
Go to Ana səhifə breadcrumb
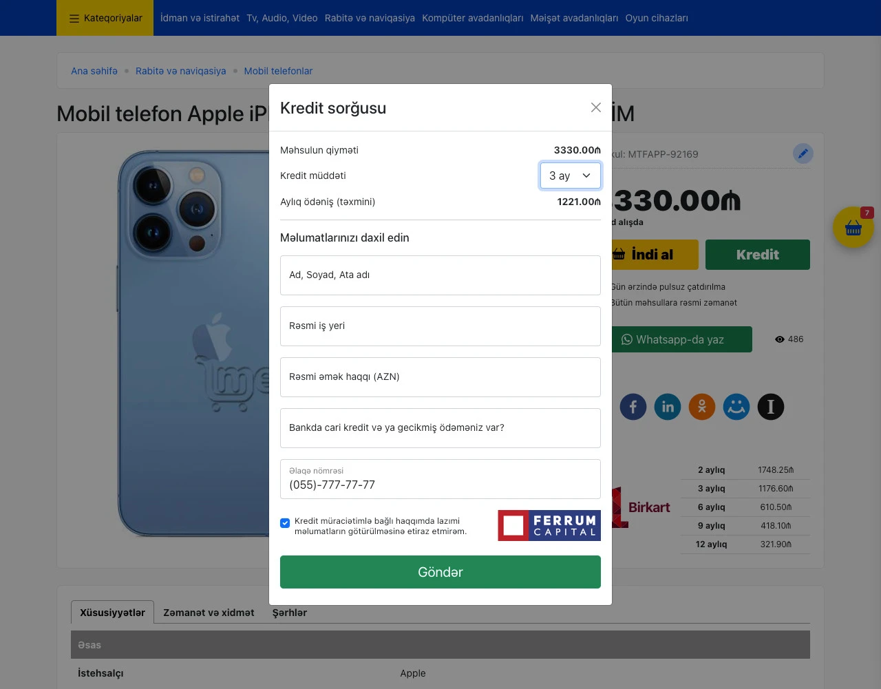pos(94,71)
